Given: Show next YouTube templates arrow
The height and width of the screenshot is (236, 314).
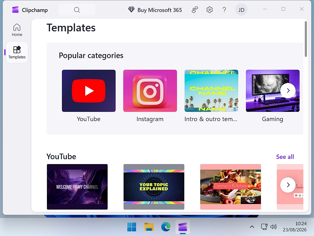Looking at the screenshot, I should pyautogui.click(x=288, y=185).
